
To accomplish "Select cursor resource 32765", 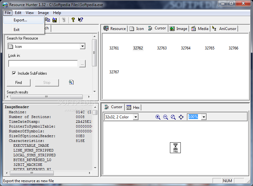I will point(209,48).
